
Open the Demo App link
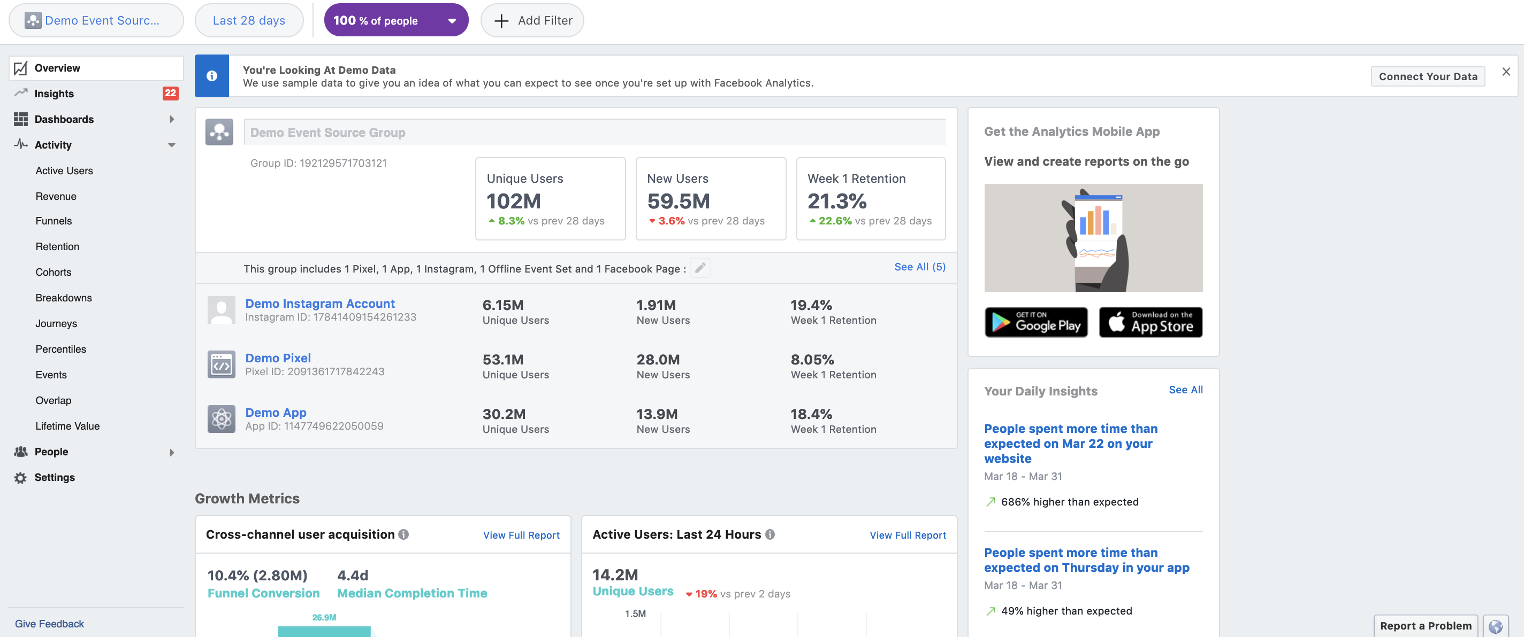(276, 413)
